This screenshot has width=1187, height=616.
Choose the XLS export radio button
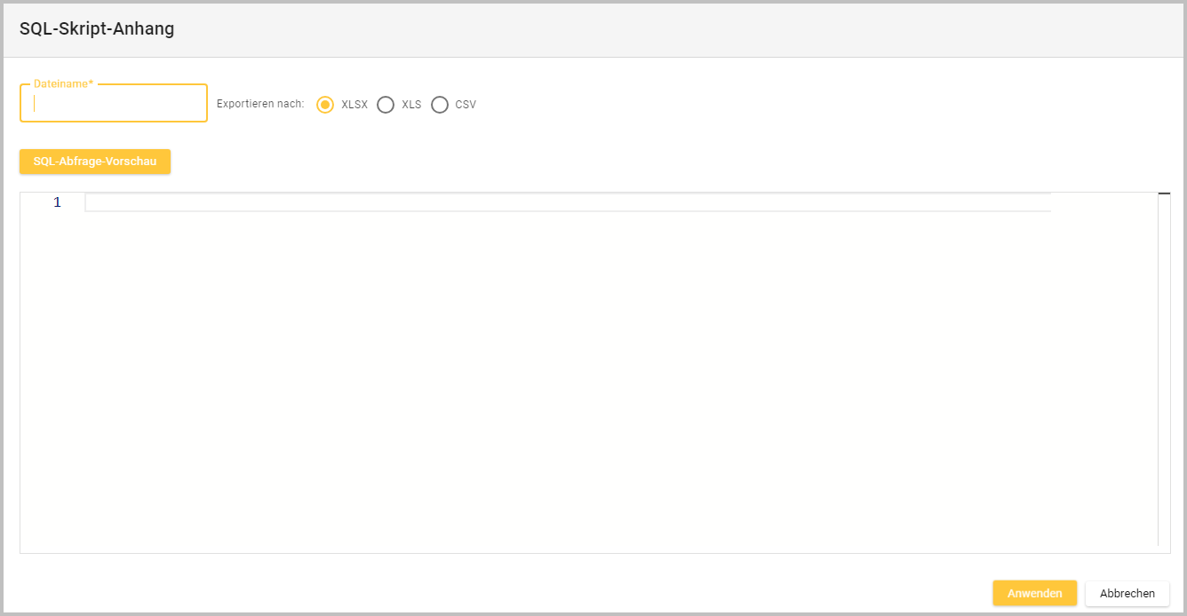coord(386,105)
